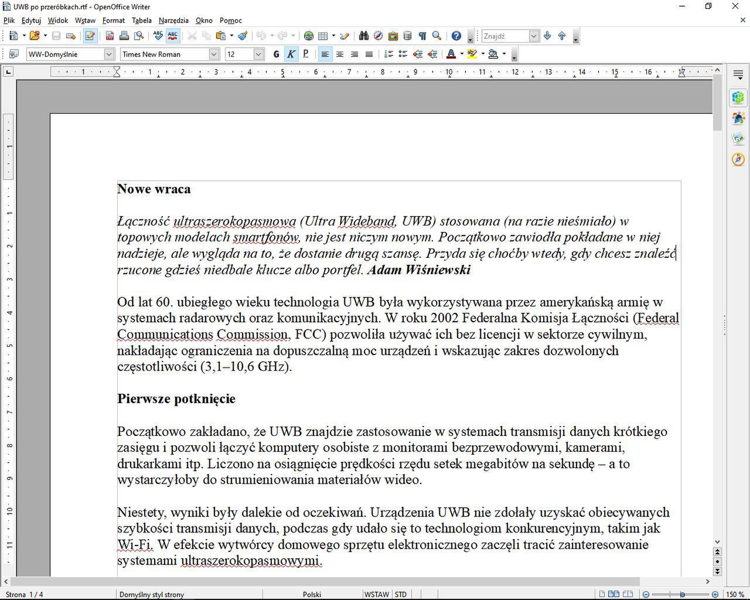Open sidebar Properties cube icon
The height and width of the screenshot is (600, 750).
click(x=738, y=97)
